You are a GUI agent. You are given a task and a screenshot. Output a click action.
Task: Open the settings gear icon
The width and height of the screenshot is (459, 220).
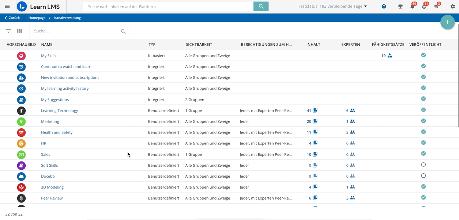pyautogui.click(x=452, y=7)
